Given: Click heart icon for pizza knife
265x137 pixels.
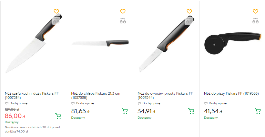Looking at the screenshot, I should tap(255, 12).
